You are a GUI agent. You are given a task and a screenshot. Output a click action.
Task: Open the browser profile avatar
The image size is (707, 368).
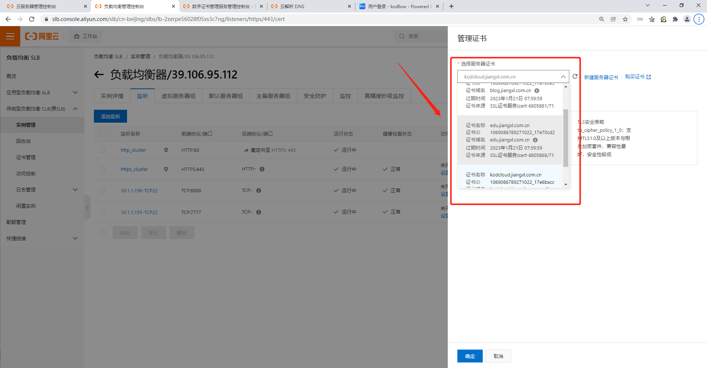[x=687, y=19]
